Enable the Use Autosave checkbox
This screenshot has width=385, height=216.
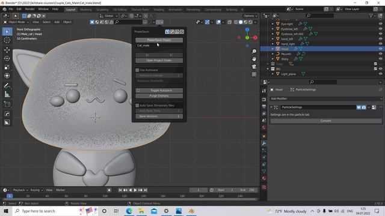coord(137,70)
